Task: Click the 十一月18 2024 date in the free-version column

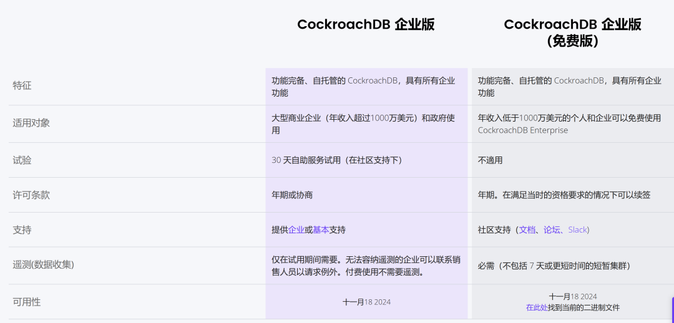Action: pos(573,296)
